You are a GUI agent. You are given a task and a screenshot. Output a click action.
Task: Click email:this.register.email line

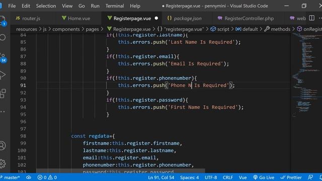pyautogui.click(x=121, y=157)
